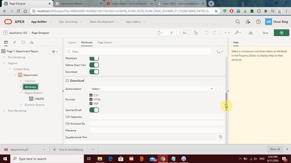
Task: Open the App Builder menu
Action: click(41, 22)
